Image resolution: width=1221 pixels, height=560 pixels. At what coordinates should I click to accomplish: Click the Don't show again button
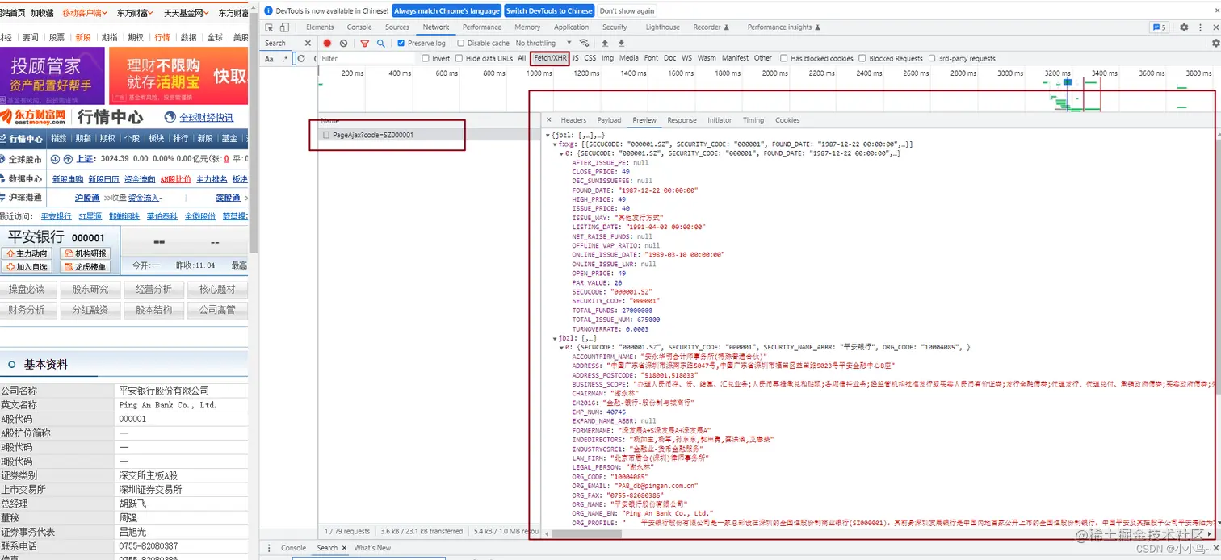click(x=627, y=11)
